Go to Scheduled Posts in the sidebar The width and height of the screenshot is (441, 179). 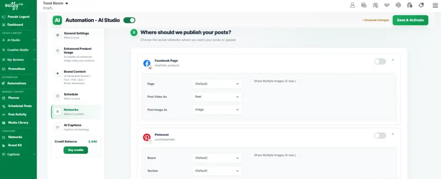[x=20, y=106]
